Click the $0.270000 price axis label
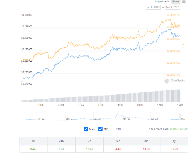Viewport: 189px width, 154px height. (x=27, y=84)
